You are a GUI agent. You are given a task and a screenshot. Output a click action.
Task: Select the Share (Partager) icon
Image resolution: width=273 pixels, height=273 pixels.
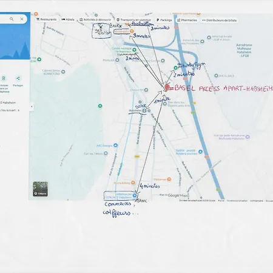click(x=18, y=78)
